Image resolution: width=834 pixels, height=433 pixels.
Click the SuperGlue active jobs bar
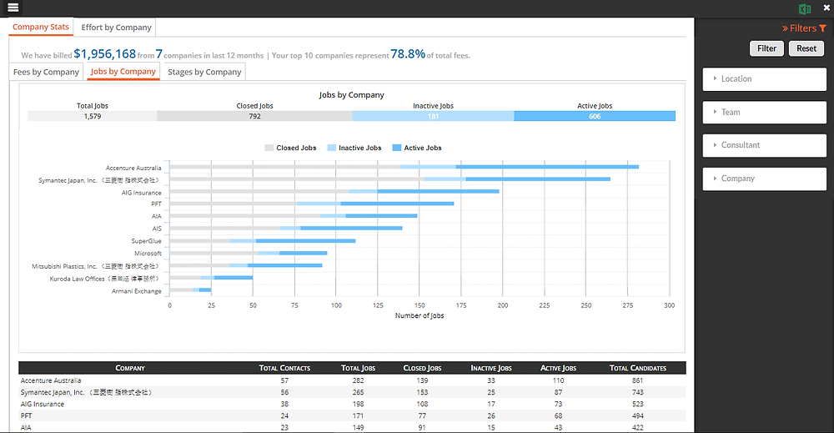tap(306, 241)
